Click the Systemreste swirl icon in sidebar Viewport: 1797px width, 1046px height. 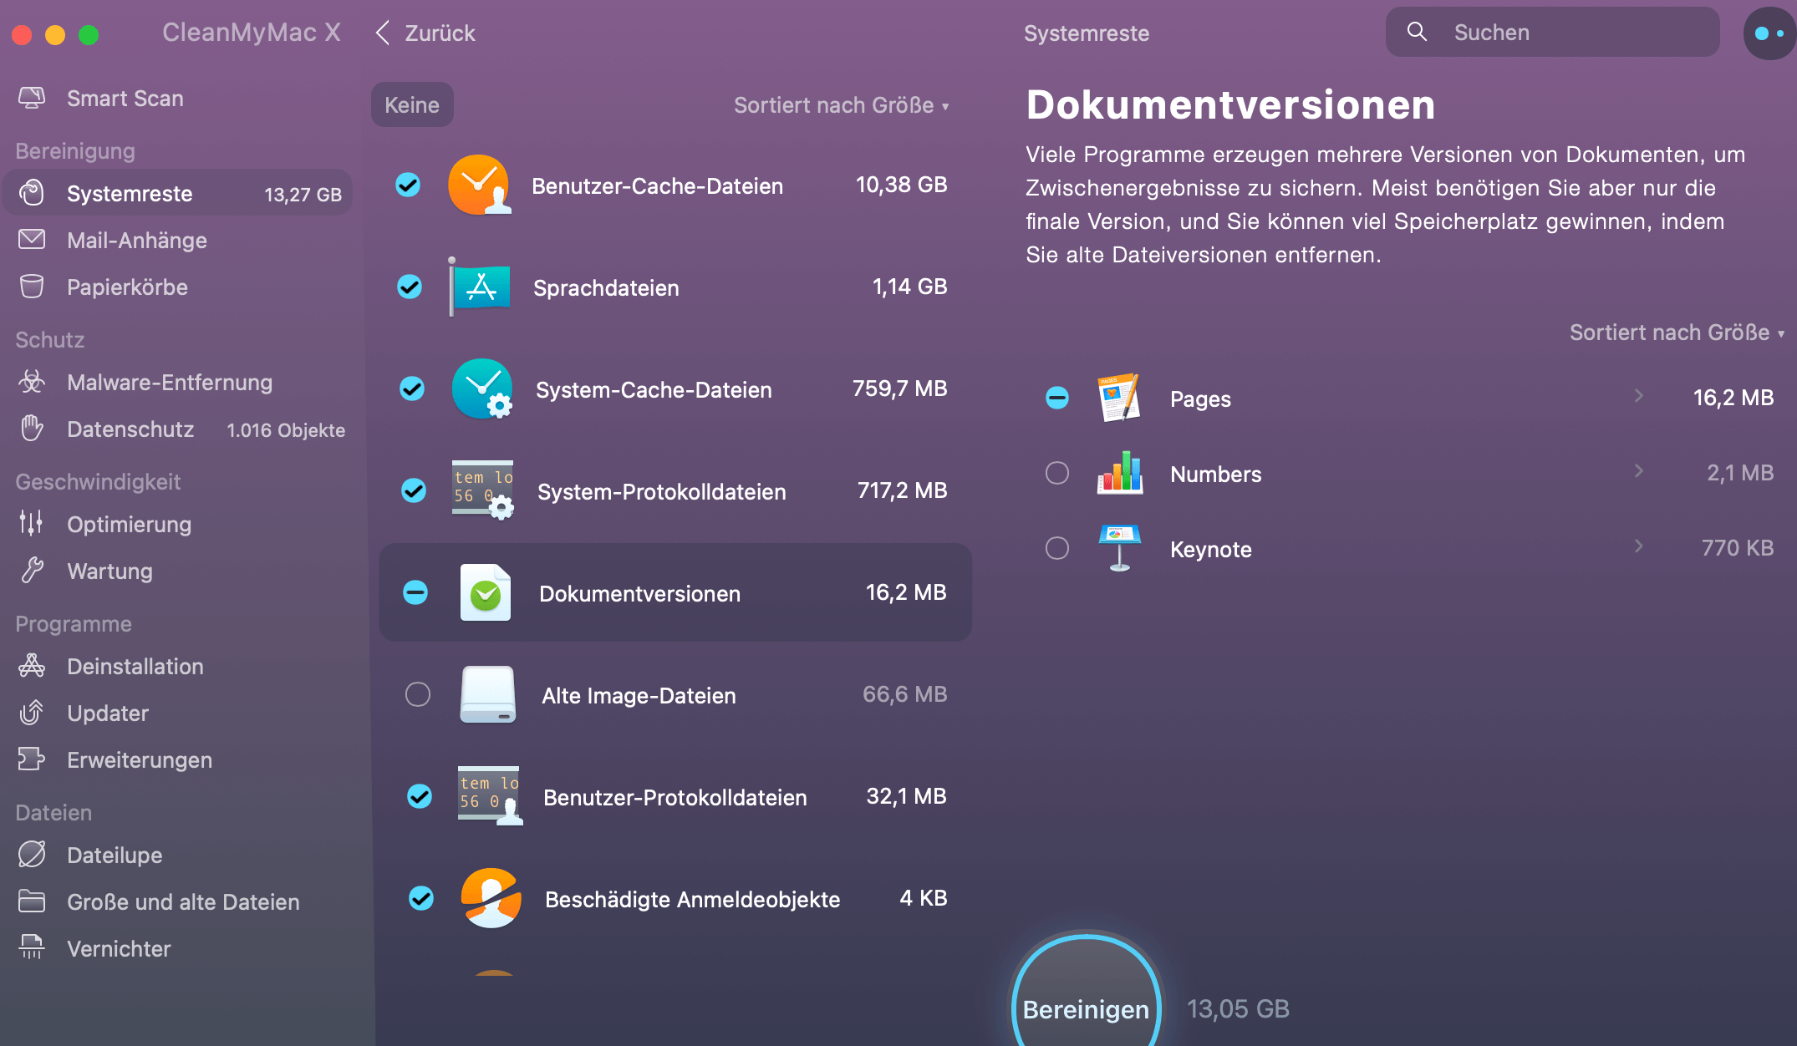tap(32, 193)
